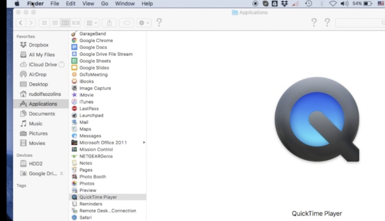385x221 pixels.
Task: Select Photo Booth app icon
Action: tap(74, 177)
